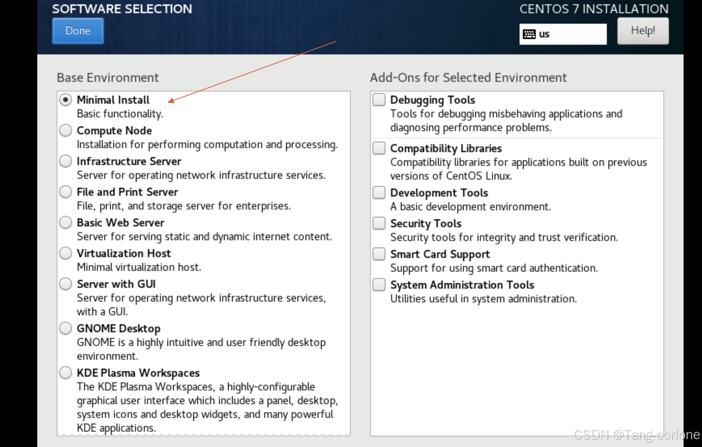Click the Server with GUI label text
This screenshot has width=702, height=447.
click(116, 284)
